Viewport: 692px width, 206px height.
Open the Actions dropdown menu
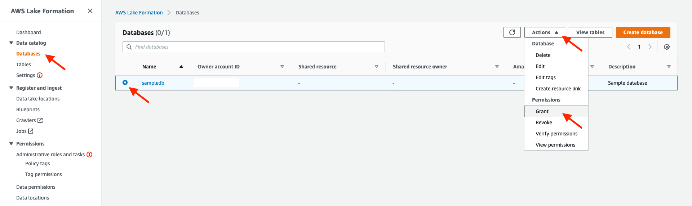pos(545,32)
